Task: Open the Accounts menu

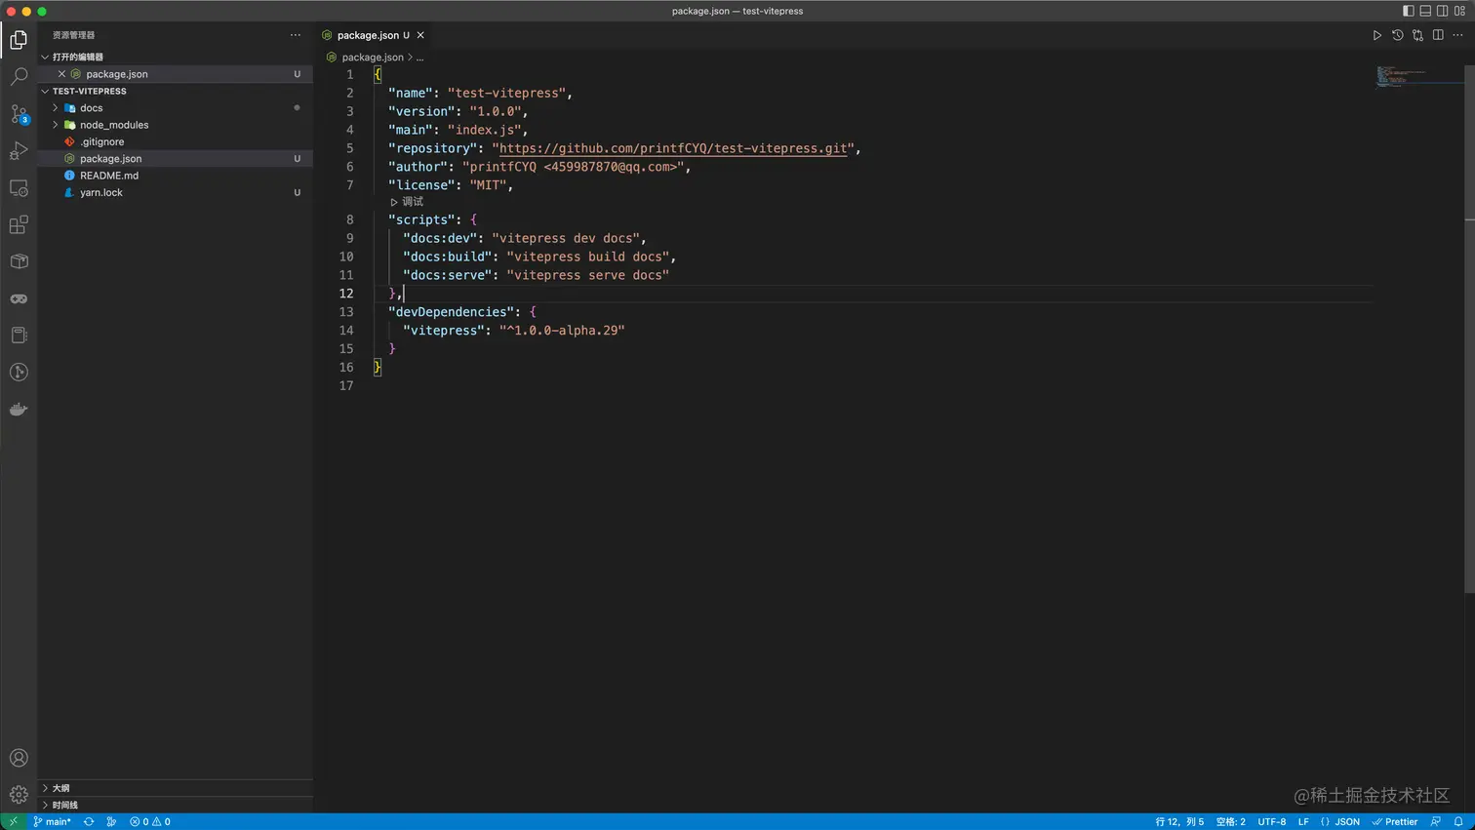Action: pyautogui.click(x=19, y=758)
